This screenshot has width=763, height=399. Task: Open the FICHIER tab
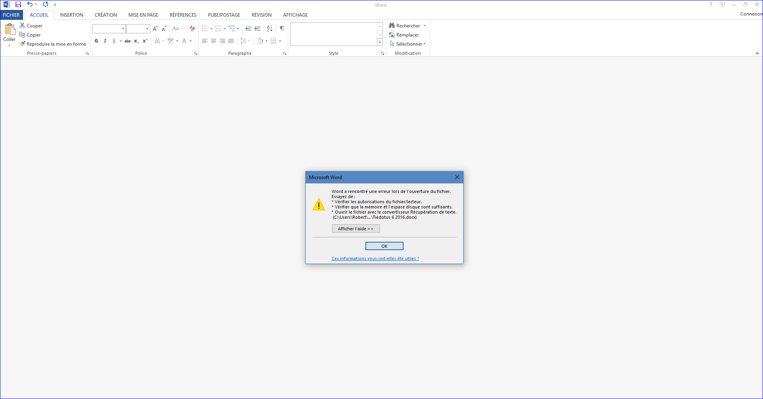[x=11, y=15]
